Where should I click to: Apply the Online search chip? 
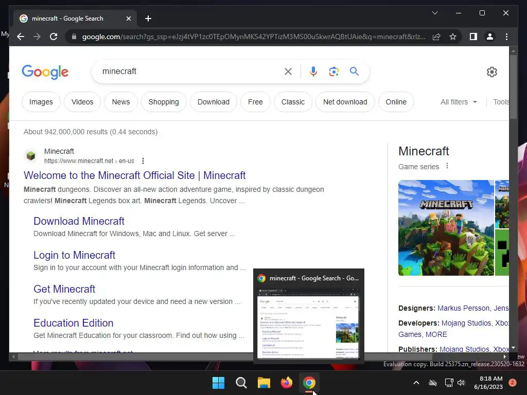point(396,102)
